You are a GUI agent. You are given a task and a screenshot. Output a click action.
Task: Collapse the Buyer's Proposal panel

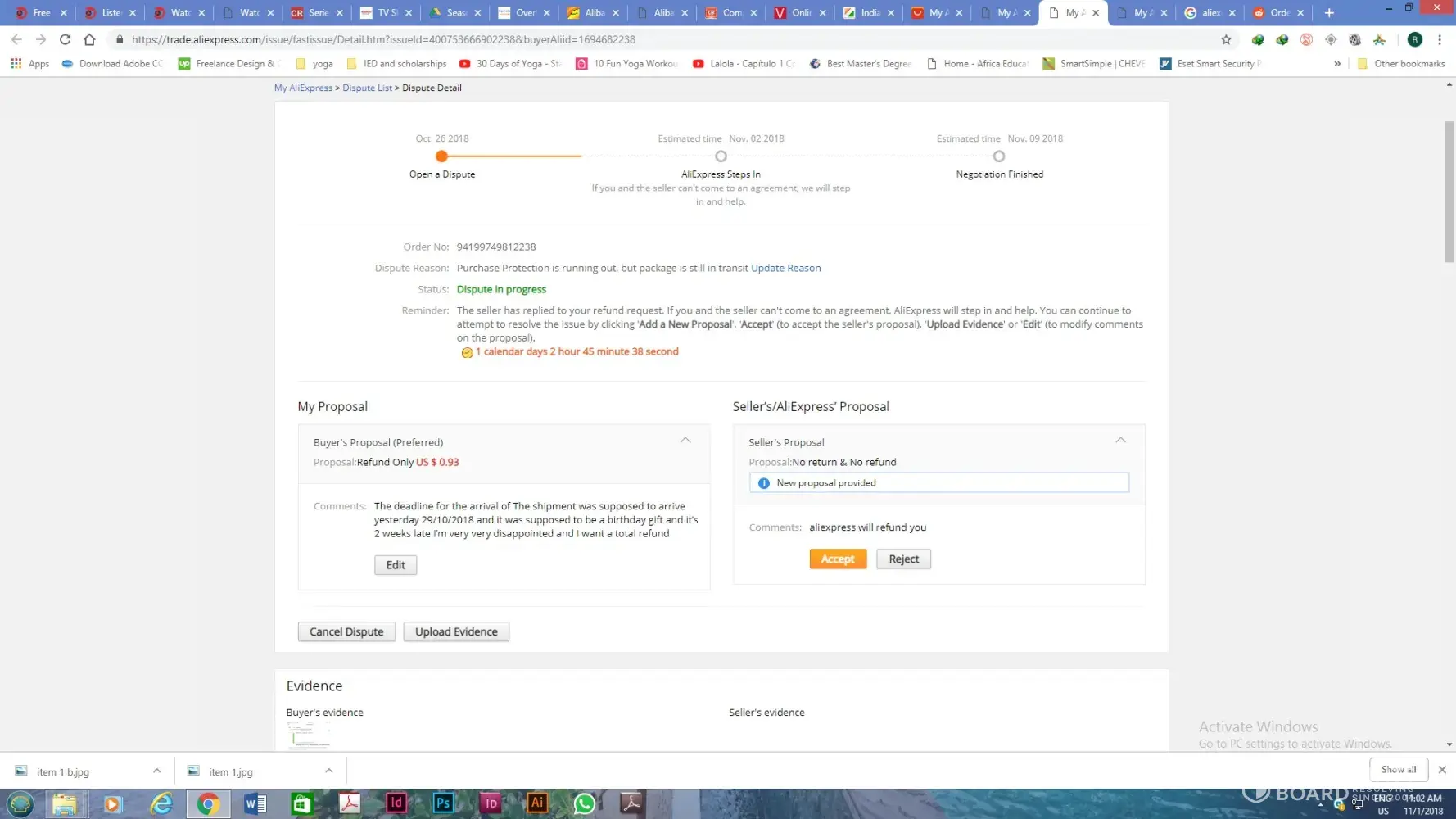(685, 441)
